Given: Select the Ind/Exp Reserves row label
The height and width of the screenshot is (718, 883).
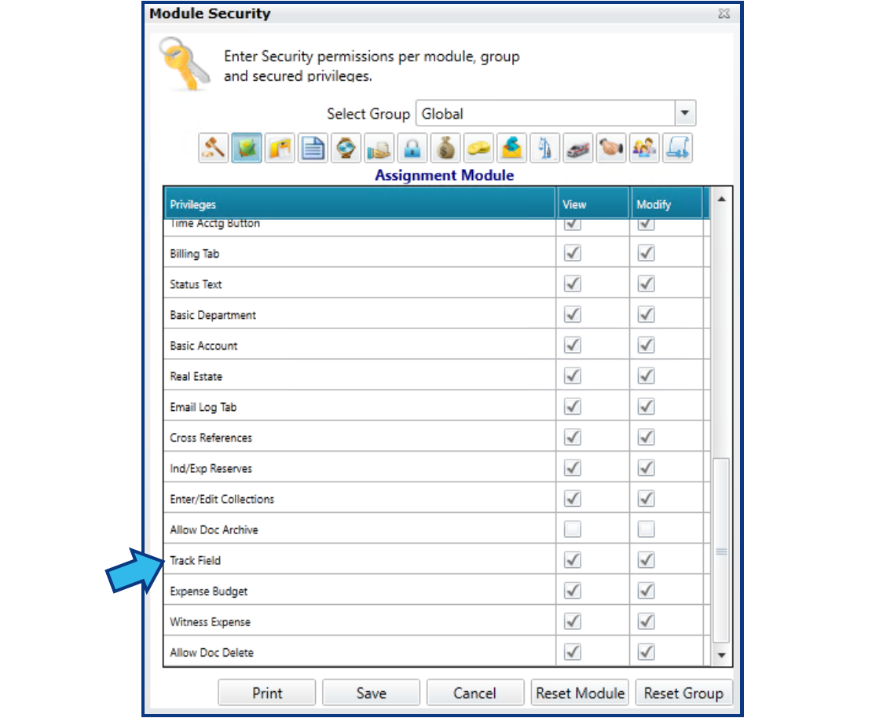Looking at the screenshot, I should point(211,468).
